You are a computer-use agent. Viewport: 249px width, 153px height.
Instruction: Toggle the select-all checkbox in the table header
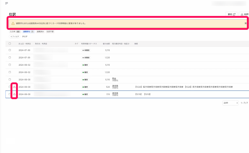[10, 43]
